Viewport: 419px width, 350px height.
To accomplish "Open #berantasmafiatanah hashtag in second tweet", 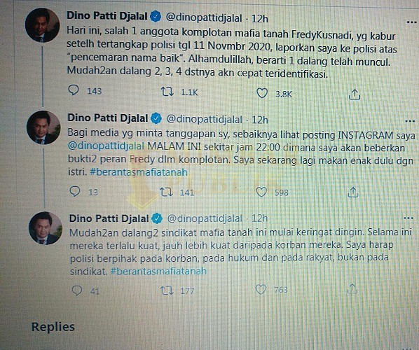I will [x=139, y=172].
